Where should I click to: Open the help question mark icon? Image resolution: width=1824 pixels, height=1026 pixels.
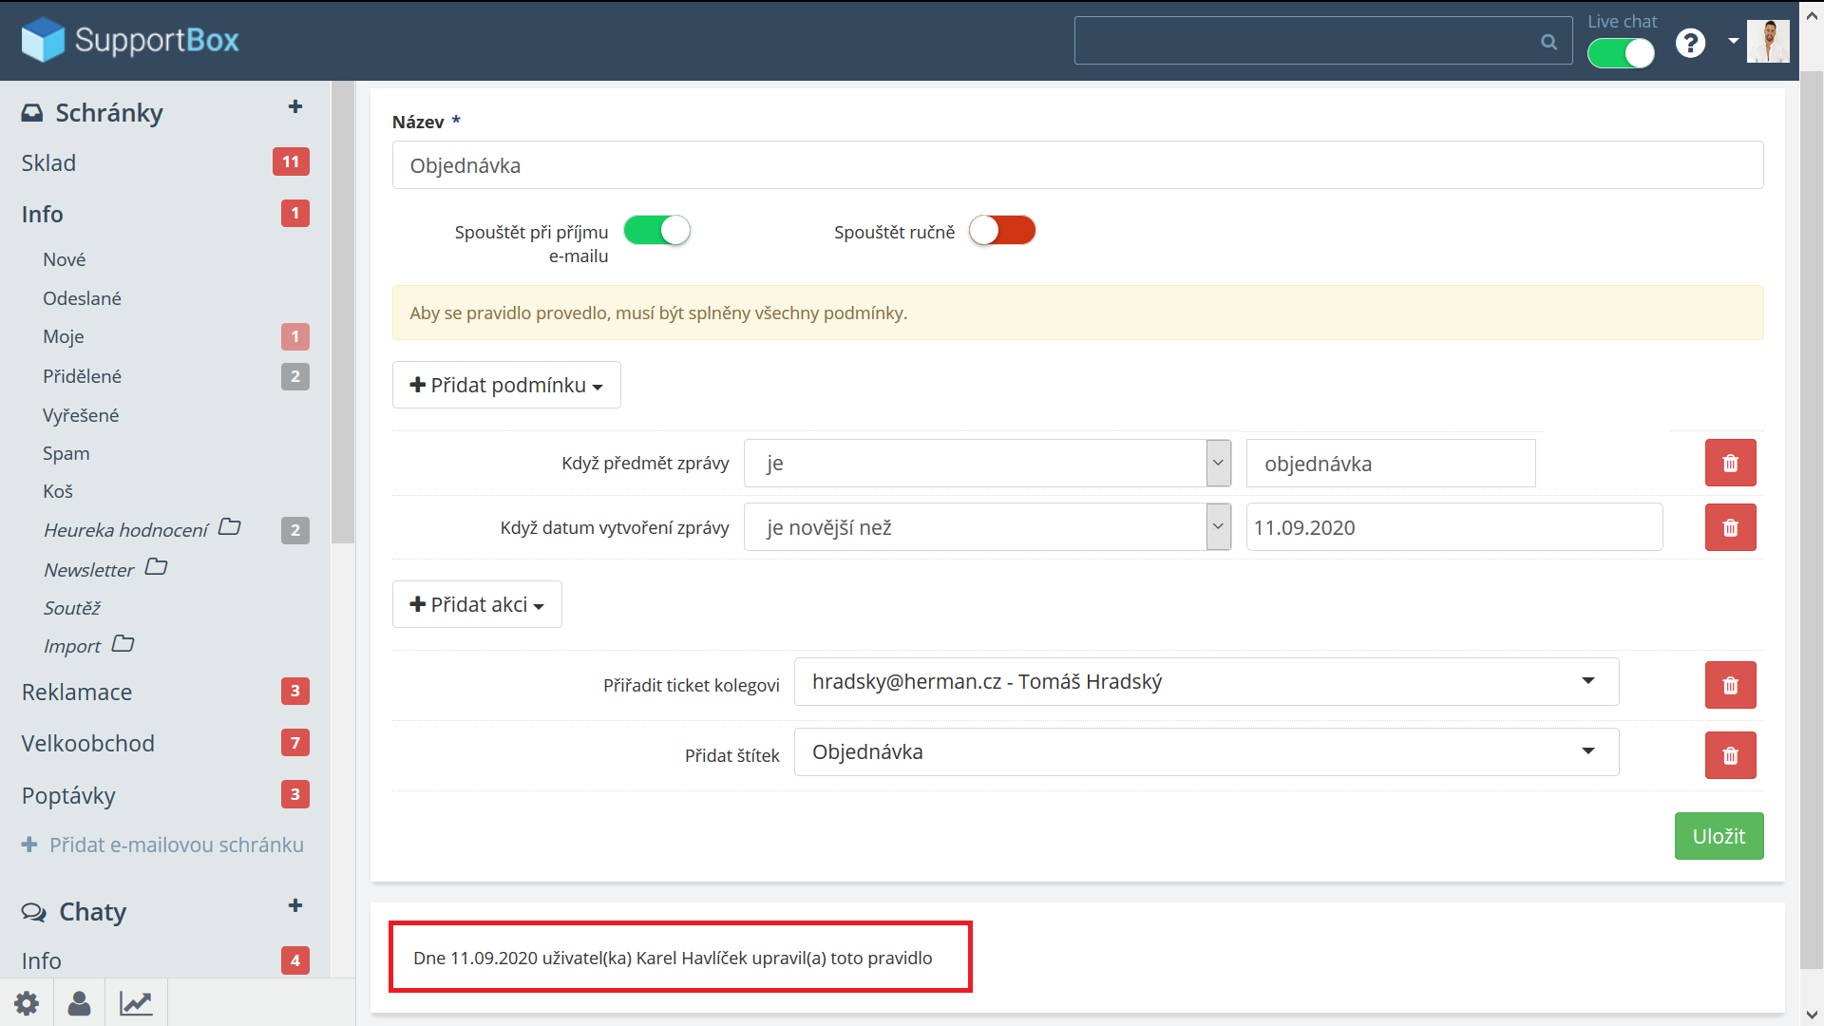1690,43
